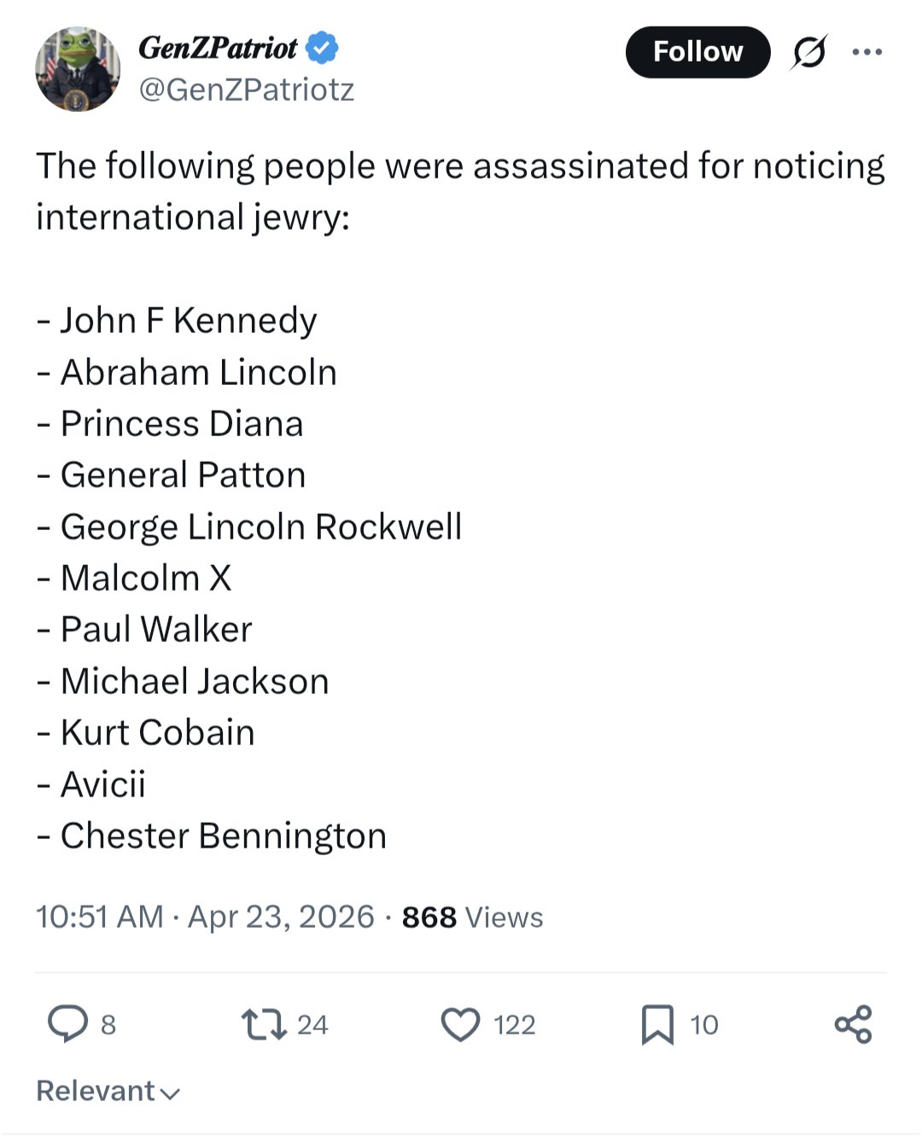
Task: Click the blue verified checkmark badge
Action: click(322, 48)
